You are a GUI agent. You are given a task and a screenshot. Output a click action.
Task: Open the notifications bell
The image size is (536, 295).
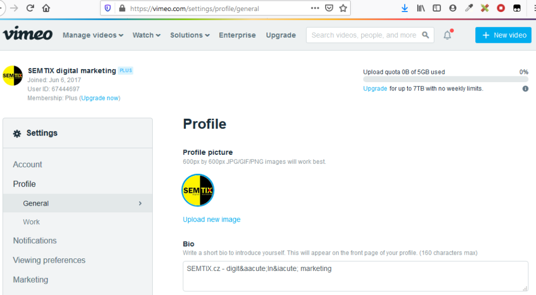pos(447,35)
